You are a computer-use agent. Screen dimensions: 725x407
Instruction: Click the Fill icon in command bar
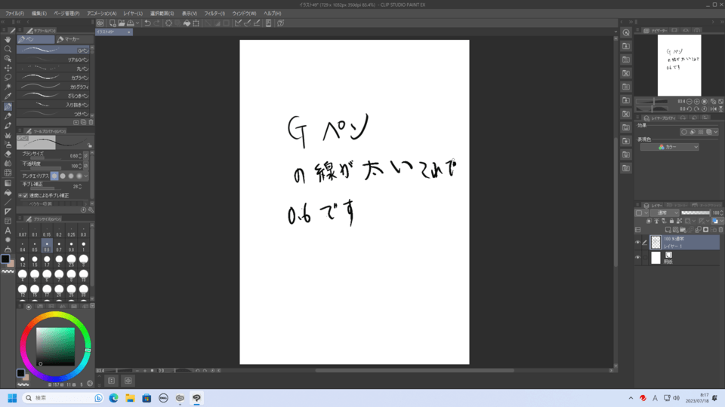pos(187,23)
